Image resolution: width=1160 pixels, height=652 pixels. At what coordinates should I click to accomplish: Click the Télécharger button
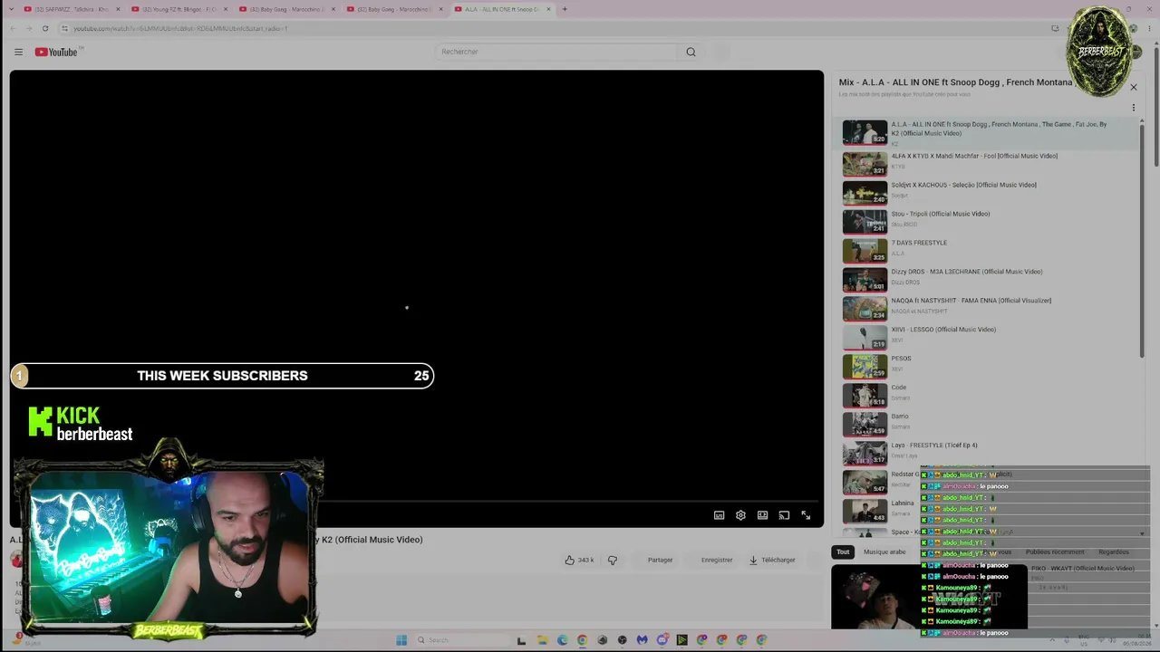coord(772,560)
